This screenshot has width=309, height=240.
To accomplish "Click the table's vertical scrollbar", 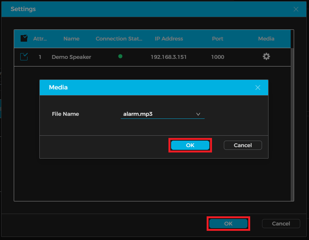I will click(292, 115).
